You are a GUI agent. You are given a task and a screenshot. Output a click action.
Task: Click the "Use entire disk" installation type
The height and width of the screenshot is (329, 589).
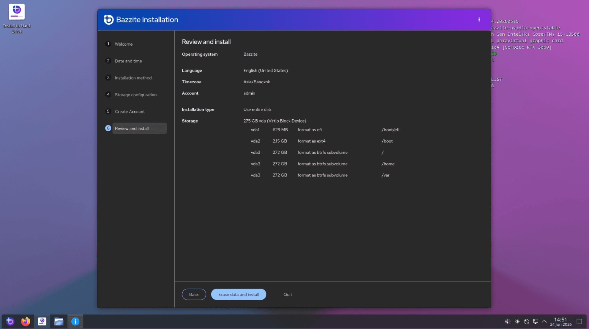click(257, 109)
